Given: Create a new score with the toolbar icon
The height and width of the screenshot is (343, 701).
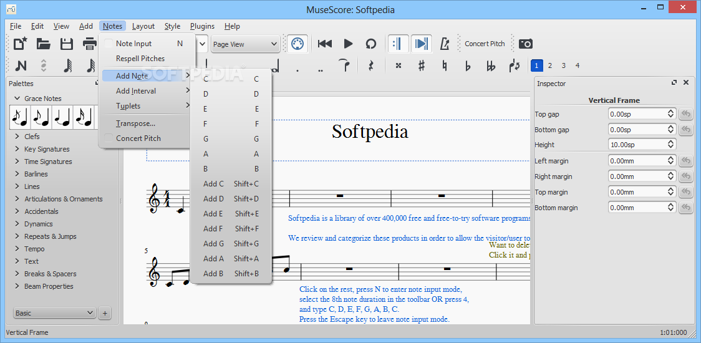Looking at the screenshot, I should 21,44.
